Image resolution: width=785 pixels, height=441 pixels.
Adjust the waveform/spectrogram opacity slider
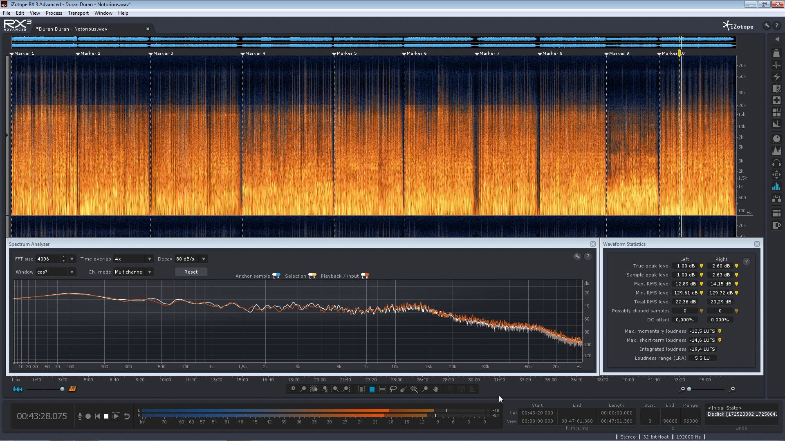click(62, 389)
